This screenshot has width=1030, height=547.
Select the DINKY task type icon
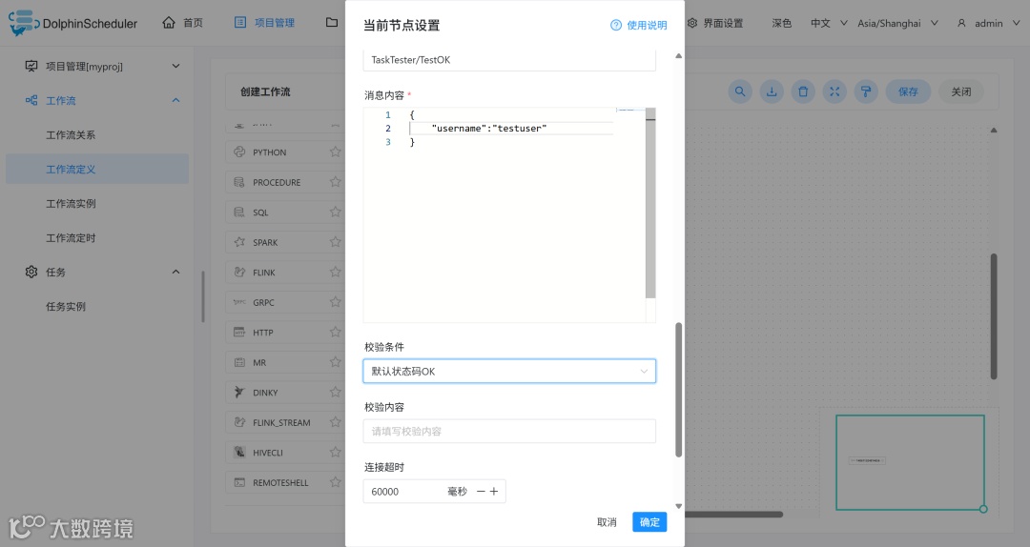[x=239, y=392]
